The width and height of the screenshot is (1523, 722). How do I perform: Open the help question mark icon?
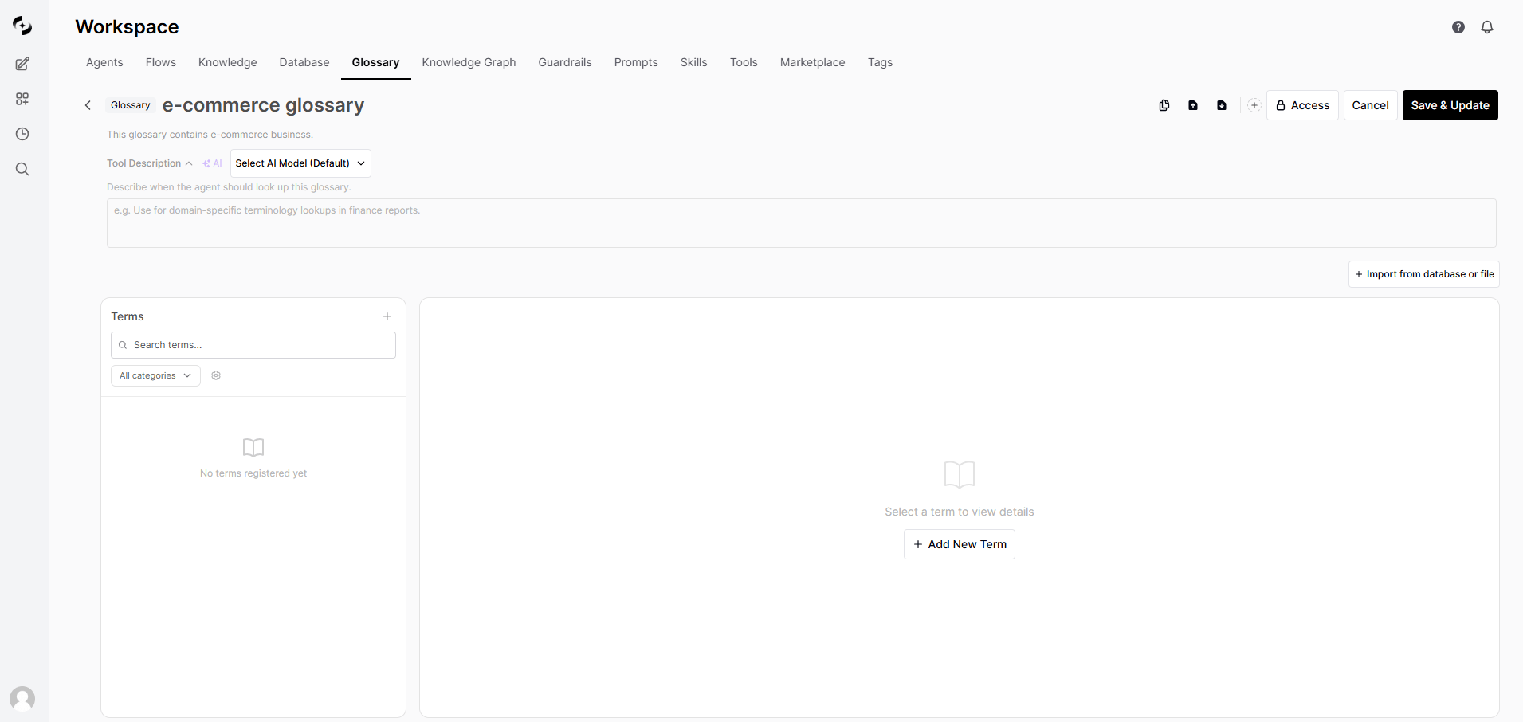coord(1458,27)
